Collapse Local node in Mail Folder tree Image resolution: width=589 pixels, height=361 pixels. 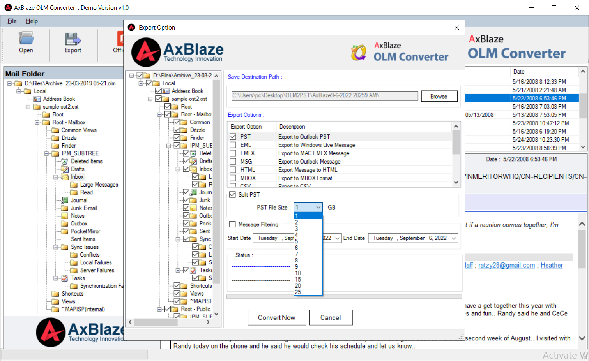click(18, 91)
